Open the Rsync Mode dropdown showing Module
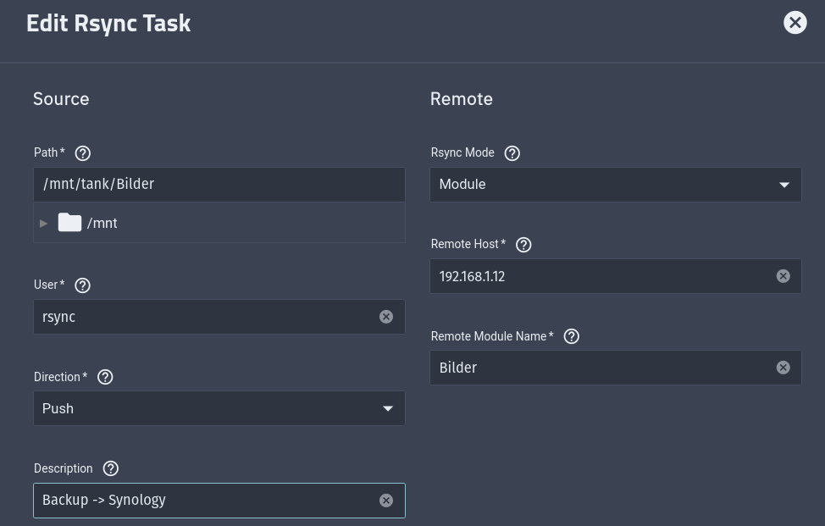The image size is (825, 526). tap(615, 185)
